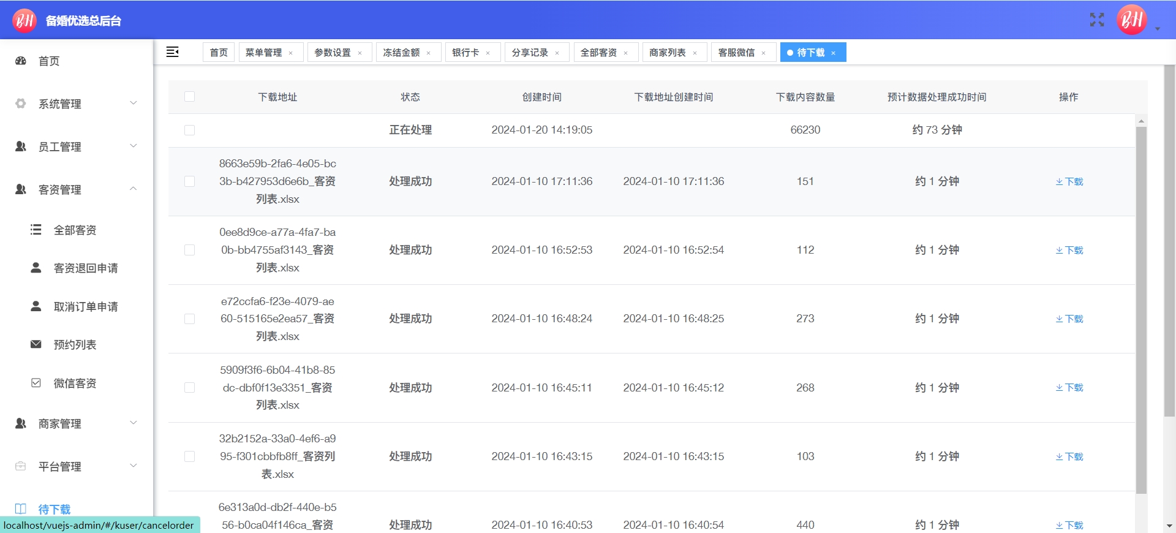
Task: Close the 分享记录 tab
Action: tap(557, 53)
